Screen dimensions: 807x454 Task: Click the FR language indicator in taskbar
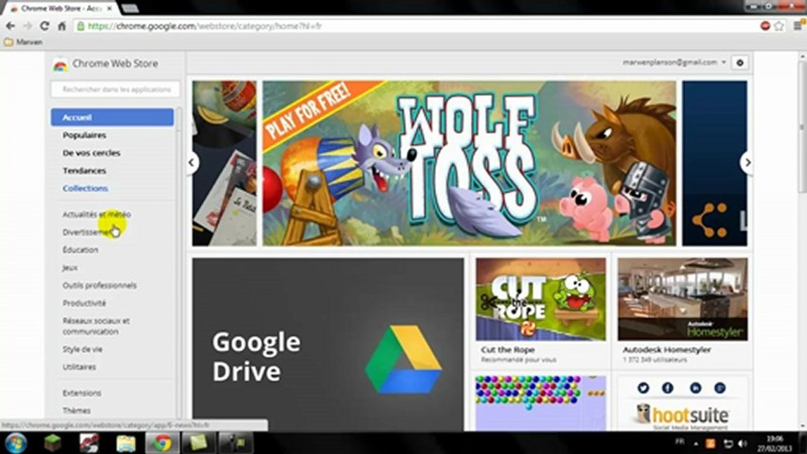tap(680, 443)
